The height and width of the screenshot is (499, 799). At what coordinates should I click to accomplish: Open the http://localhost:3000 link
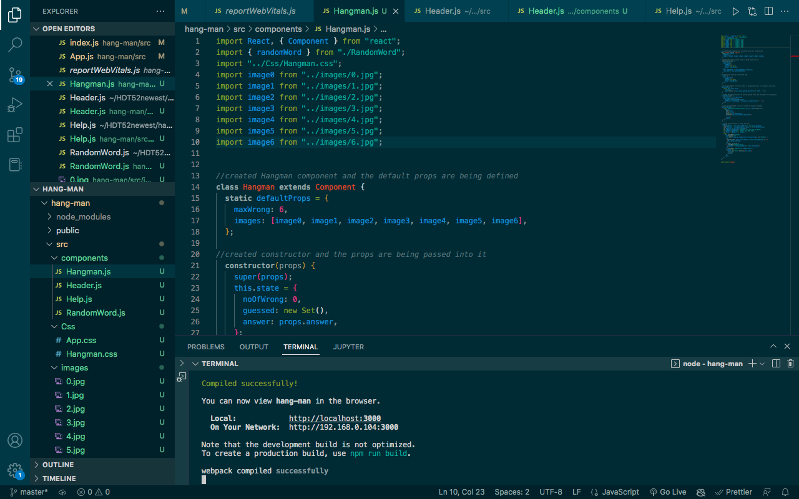tap(335, 418)
